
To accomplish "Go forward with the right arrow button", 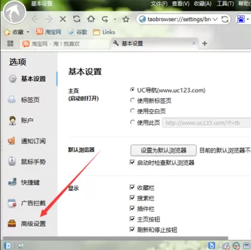I will (48, 19).
